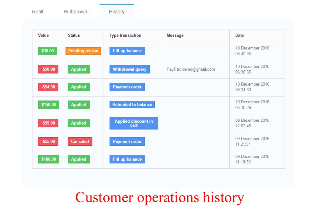Click the Refunded to balance badge
The height and width of the screenshot is (212, 318).
pyautogui.click(x=132, y=105)
